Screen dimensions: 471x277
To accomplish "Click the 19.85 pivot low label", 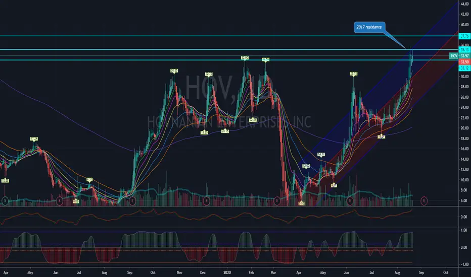I will (204, 132).
